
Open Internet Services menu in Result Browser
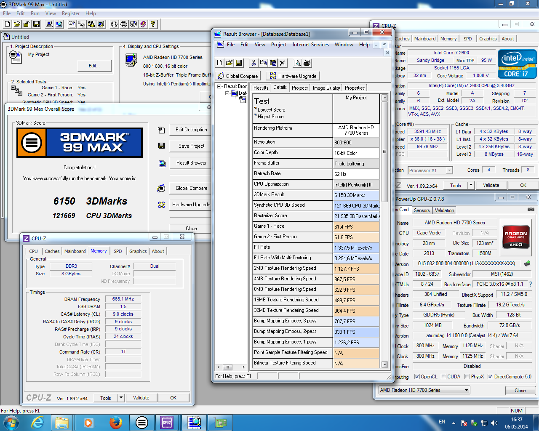(311, 45)
